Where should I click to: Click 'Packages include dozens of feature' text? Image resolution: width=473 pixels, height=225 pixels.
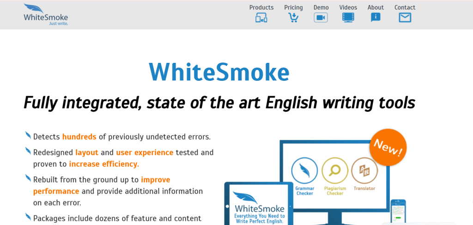117,218
